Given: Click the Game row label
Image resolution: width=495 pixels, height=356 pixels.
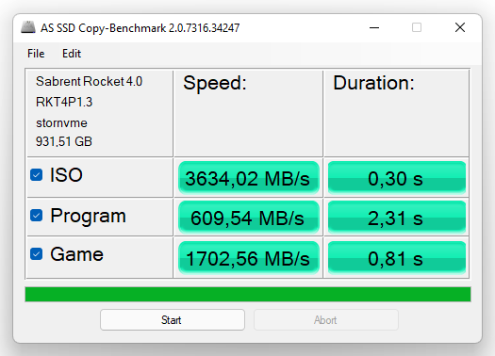Looking at the screenshot, I should coord(76,254).
